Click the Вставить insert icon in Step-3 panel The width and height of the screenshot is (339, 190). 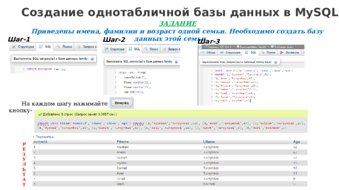coord(282,53)
